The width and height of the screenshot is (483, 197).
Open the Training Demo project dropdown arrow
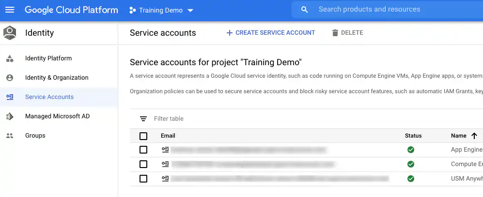pos(190,11)
